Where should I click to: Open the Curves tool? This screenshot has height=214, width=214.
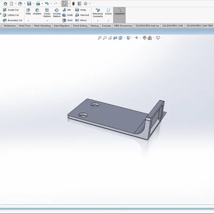(108, 11)
